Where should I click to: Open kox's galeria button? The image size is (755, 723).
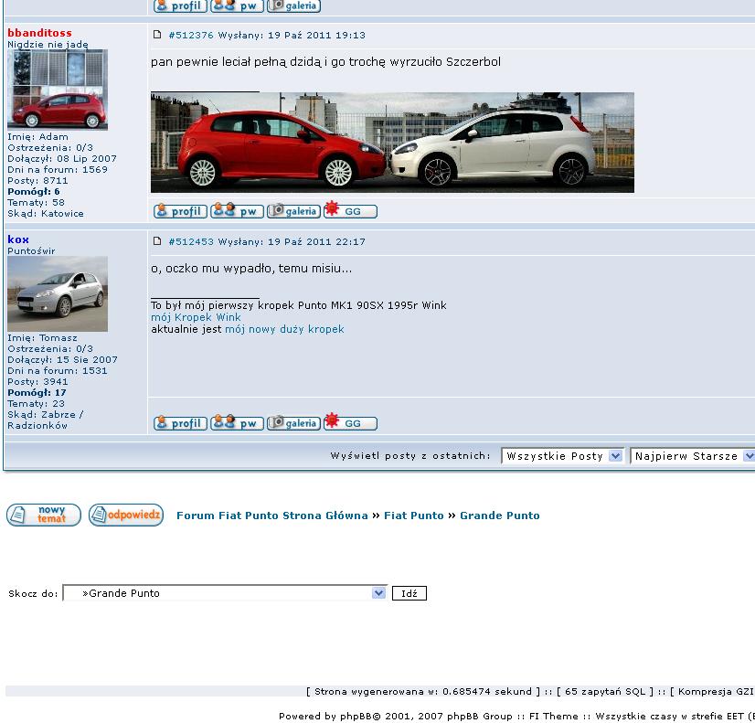pos(293,423)
